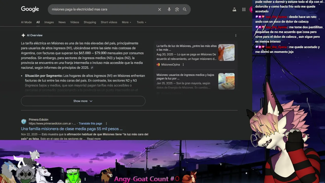This screenshot has width=325, height=183.
Task: Click the date 'Nov 22, 2025' in the result snippet
Action: tap(29, 134)
